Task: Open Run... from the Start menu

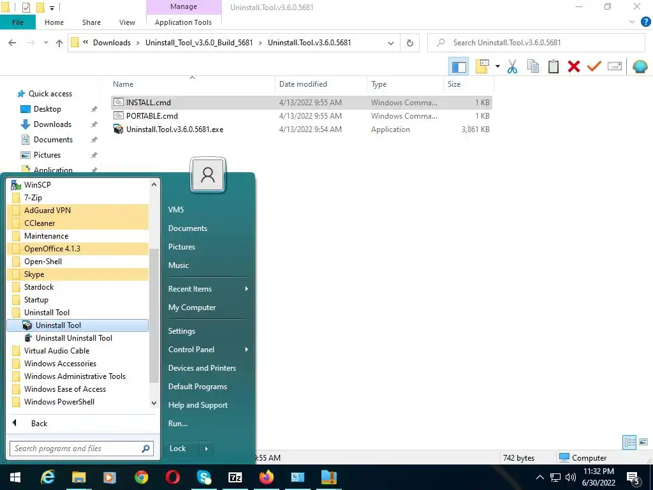Action: 178,424
